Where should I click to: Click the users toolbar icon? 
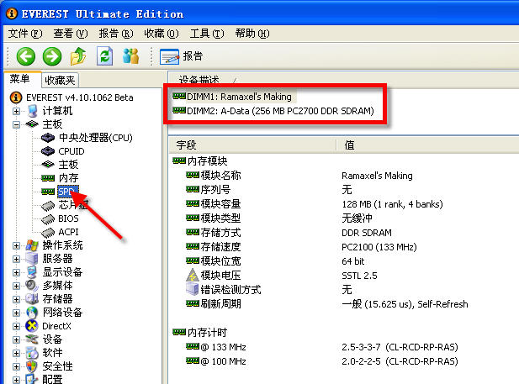tap(130, 56)
